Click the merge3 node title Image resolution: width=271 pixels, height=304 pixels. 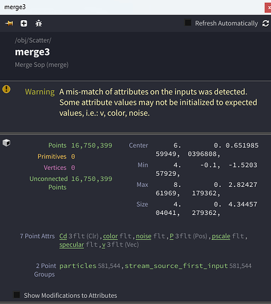[32, 52]
